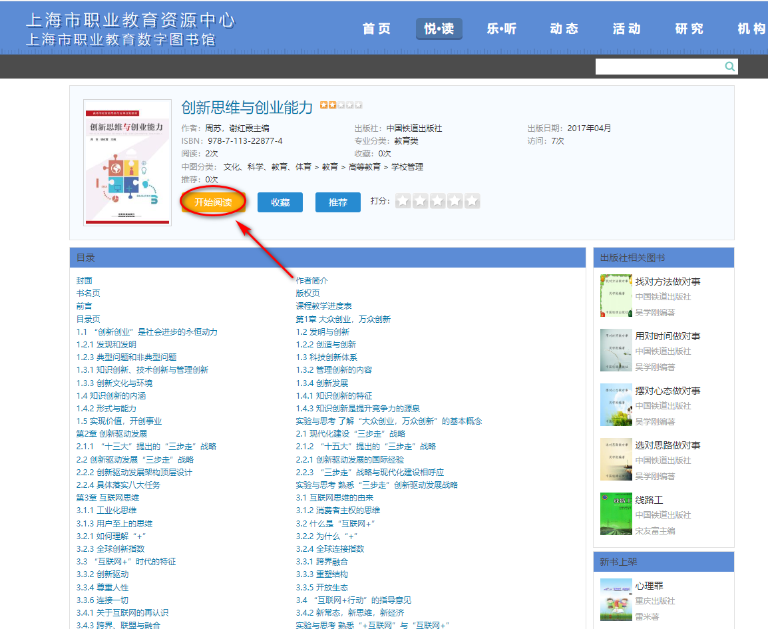Screen dimensions: 768x629
Task: Open the 乐·听 navigation tab
Action: coord(501,29)
